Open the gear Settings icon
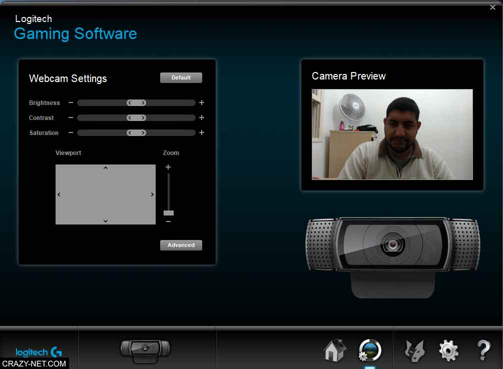The image size is (503, 369). (x=449, y=350)
